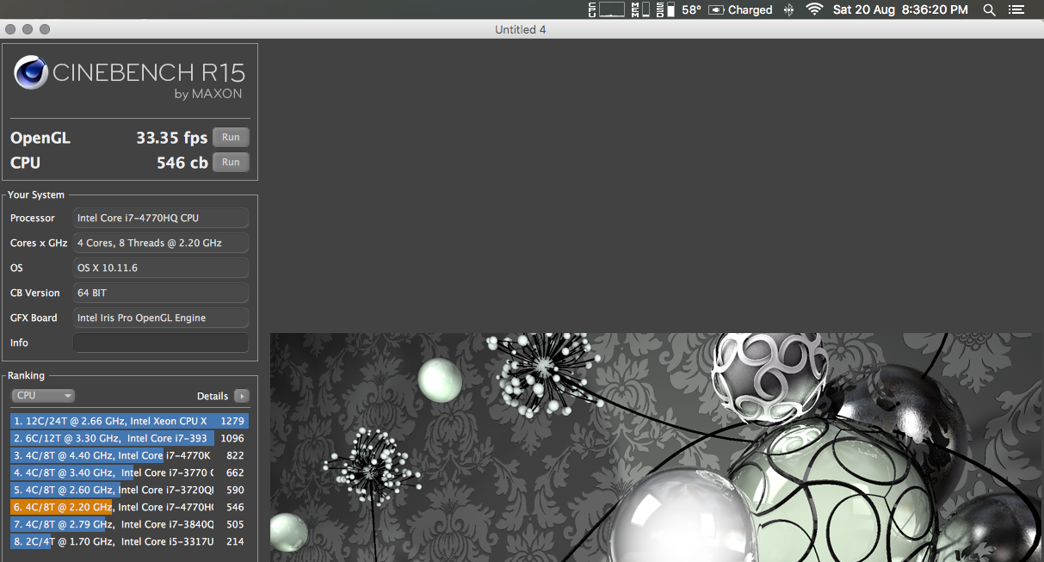This screenshot has height=562, width=1044.
Task: Run the CPU benchmark
Action: pyautogui.click(x=231, y=162)
